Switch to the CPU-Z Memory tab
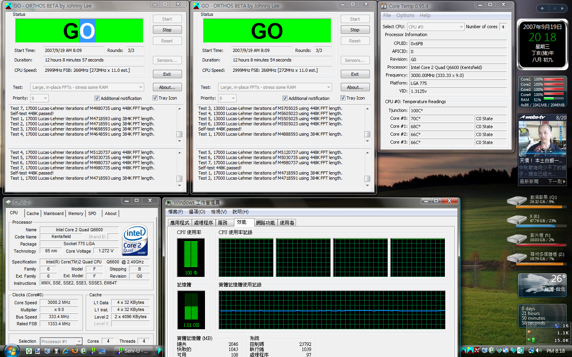The image size is (572, 357). 75,213
